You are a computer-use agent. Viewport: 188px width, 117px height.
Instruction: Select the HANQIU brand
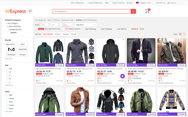23,55
